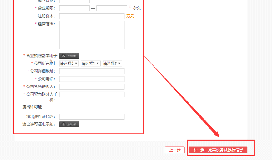This screenshot has width=272, height=160.
Task: Click the performance permit upload file button
Action: pos(69,124)
